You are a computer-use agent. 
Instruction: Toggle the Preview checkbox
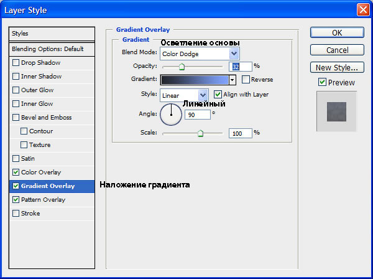tap(322, 82)
